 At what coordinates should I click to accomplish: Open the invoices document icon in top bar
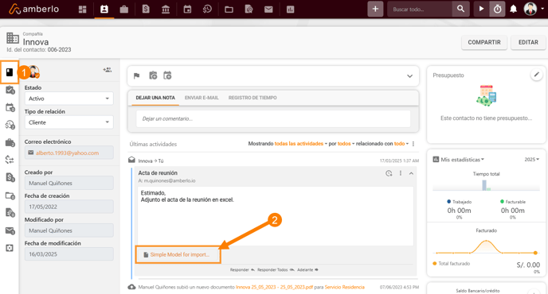(x=146, y=10)
